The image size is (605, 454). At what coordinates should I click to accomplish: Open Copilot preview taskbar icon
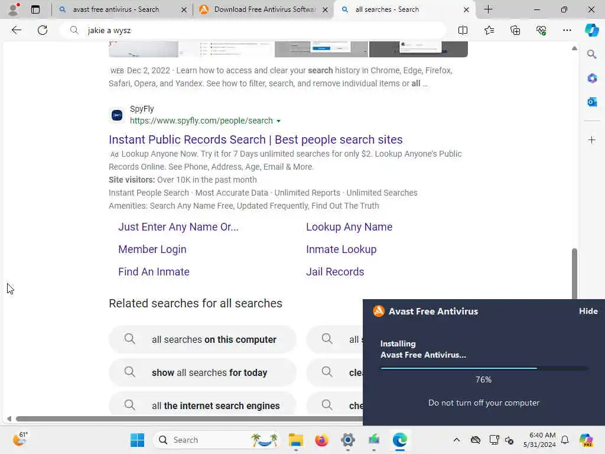[x=586, y=440]
